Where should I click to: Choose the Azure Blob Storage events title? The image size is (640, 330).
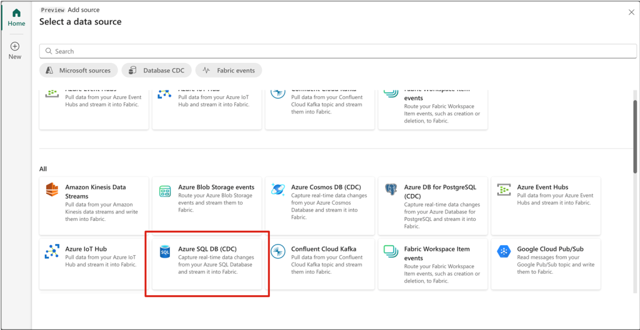216,187
